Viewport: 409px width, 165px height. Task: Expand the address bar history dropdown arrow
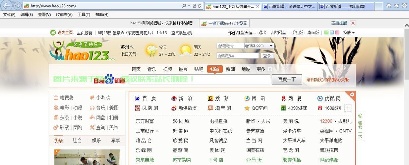pos(189,6)
